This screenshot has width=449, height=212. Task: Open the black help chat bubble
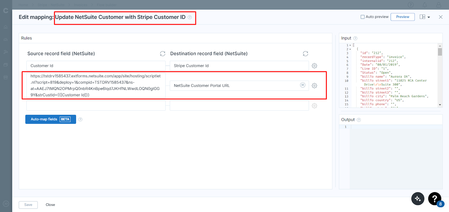[434, 199]
